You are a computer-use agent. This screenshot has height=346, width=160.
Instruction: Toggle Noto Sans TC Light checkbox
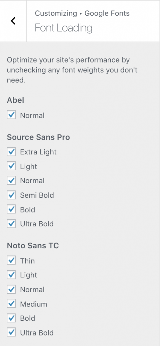11,275
